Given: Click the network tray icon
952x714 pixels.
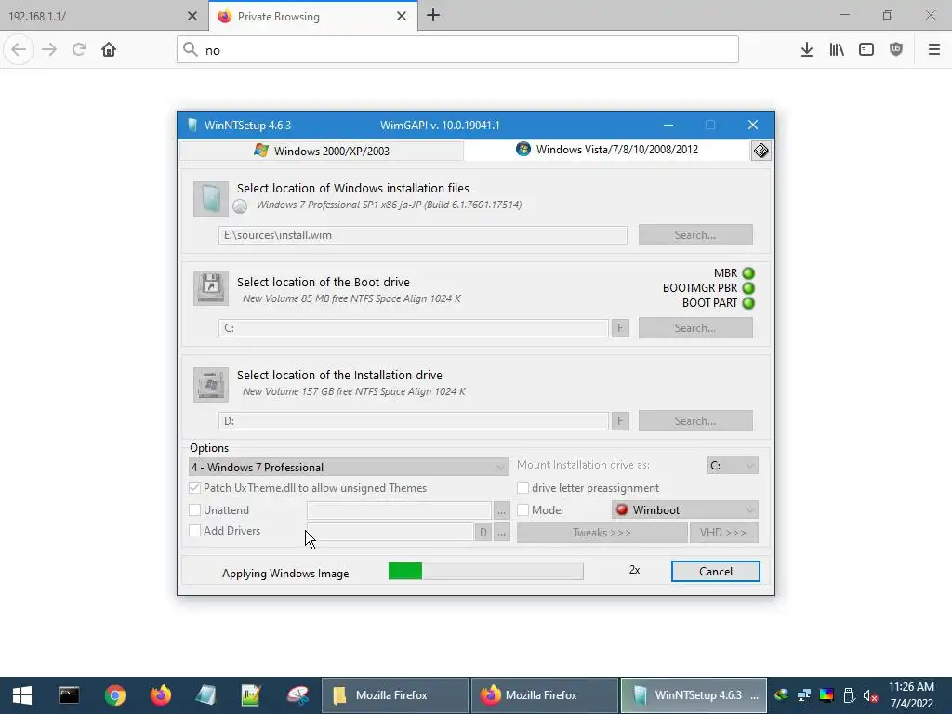Looking at the screenshot, I should (x=804, y=695).
